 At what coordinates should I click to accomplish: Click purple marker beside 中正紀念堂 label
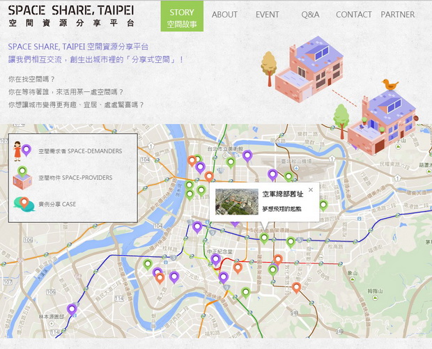[216, 260]
